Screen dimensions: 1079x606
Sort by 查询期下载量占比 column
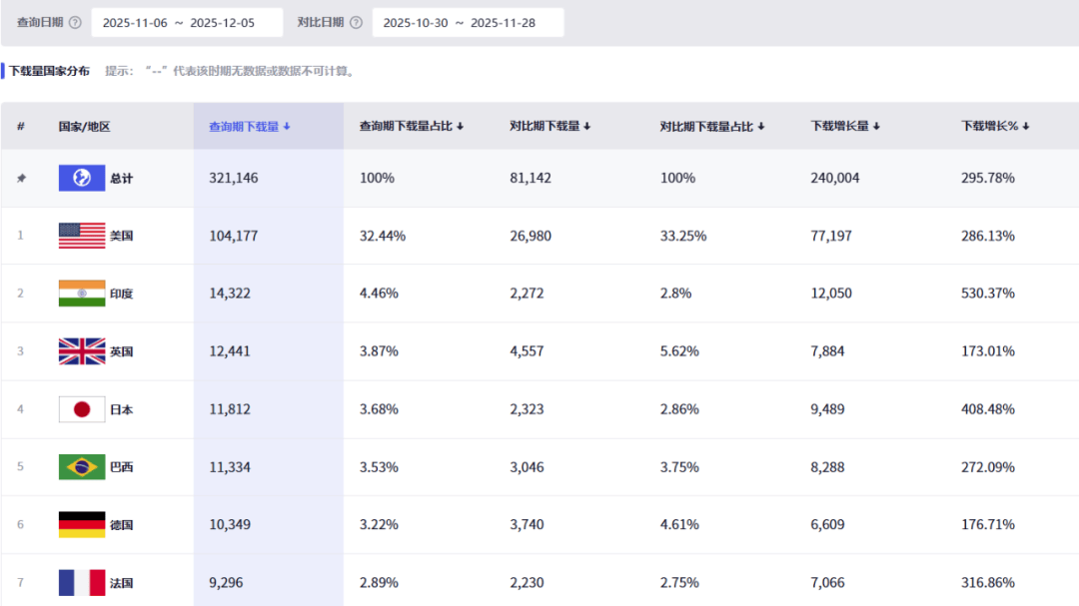(411, 127)
